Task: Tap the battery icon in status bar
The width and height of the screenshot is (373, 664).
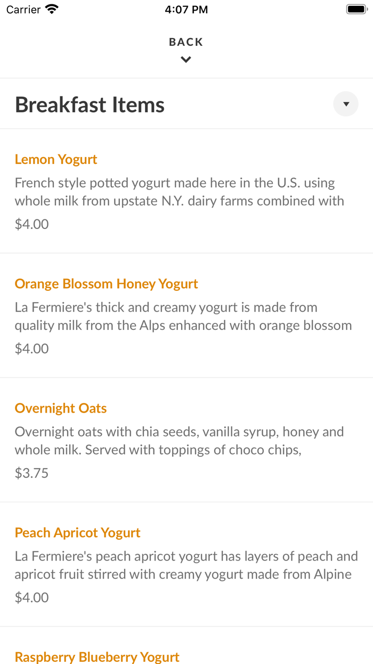Action: click(x=356, y=9)
